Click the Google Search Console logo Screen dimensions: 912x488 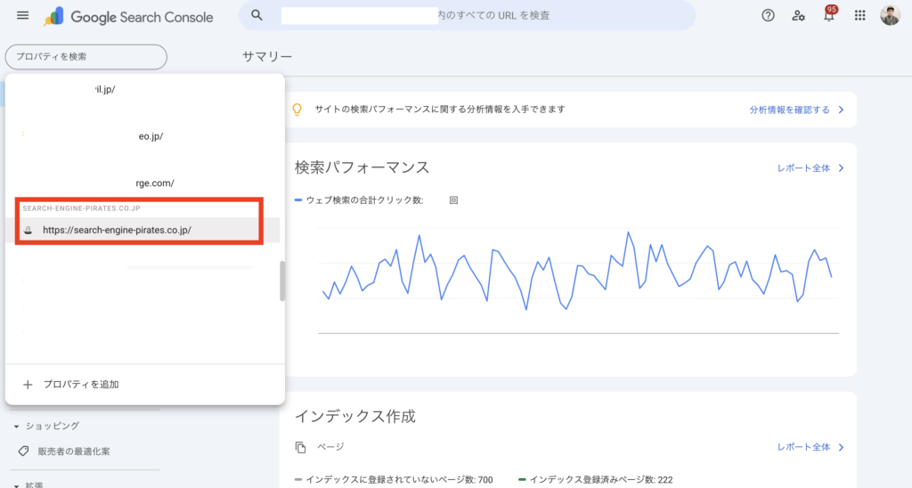(x=129, y=16)
